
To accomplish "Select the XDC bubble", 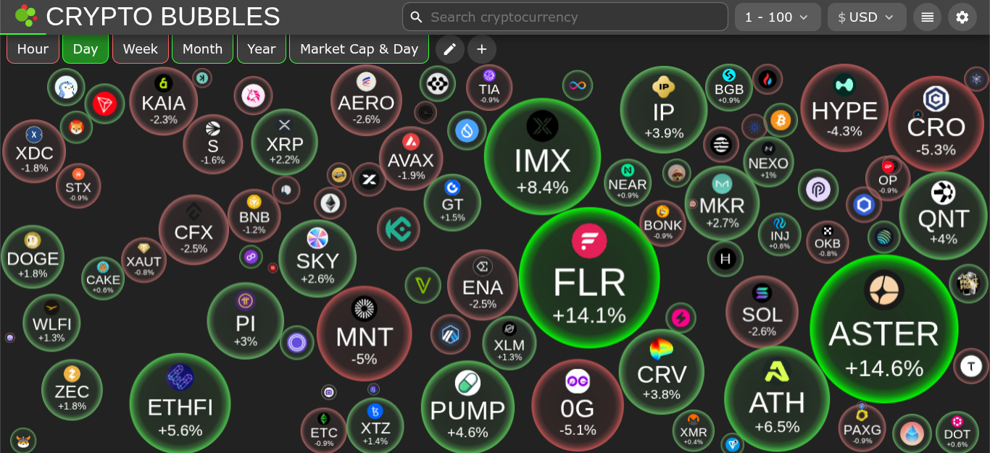I will point(34,151).
